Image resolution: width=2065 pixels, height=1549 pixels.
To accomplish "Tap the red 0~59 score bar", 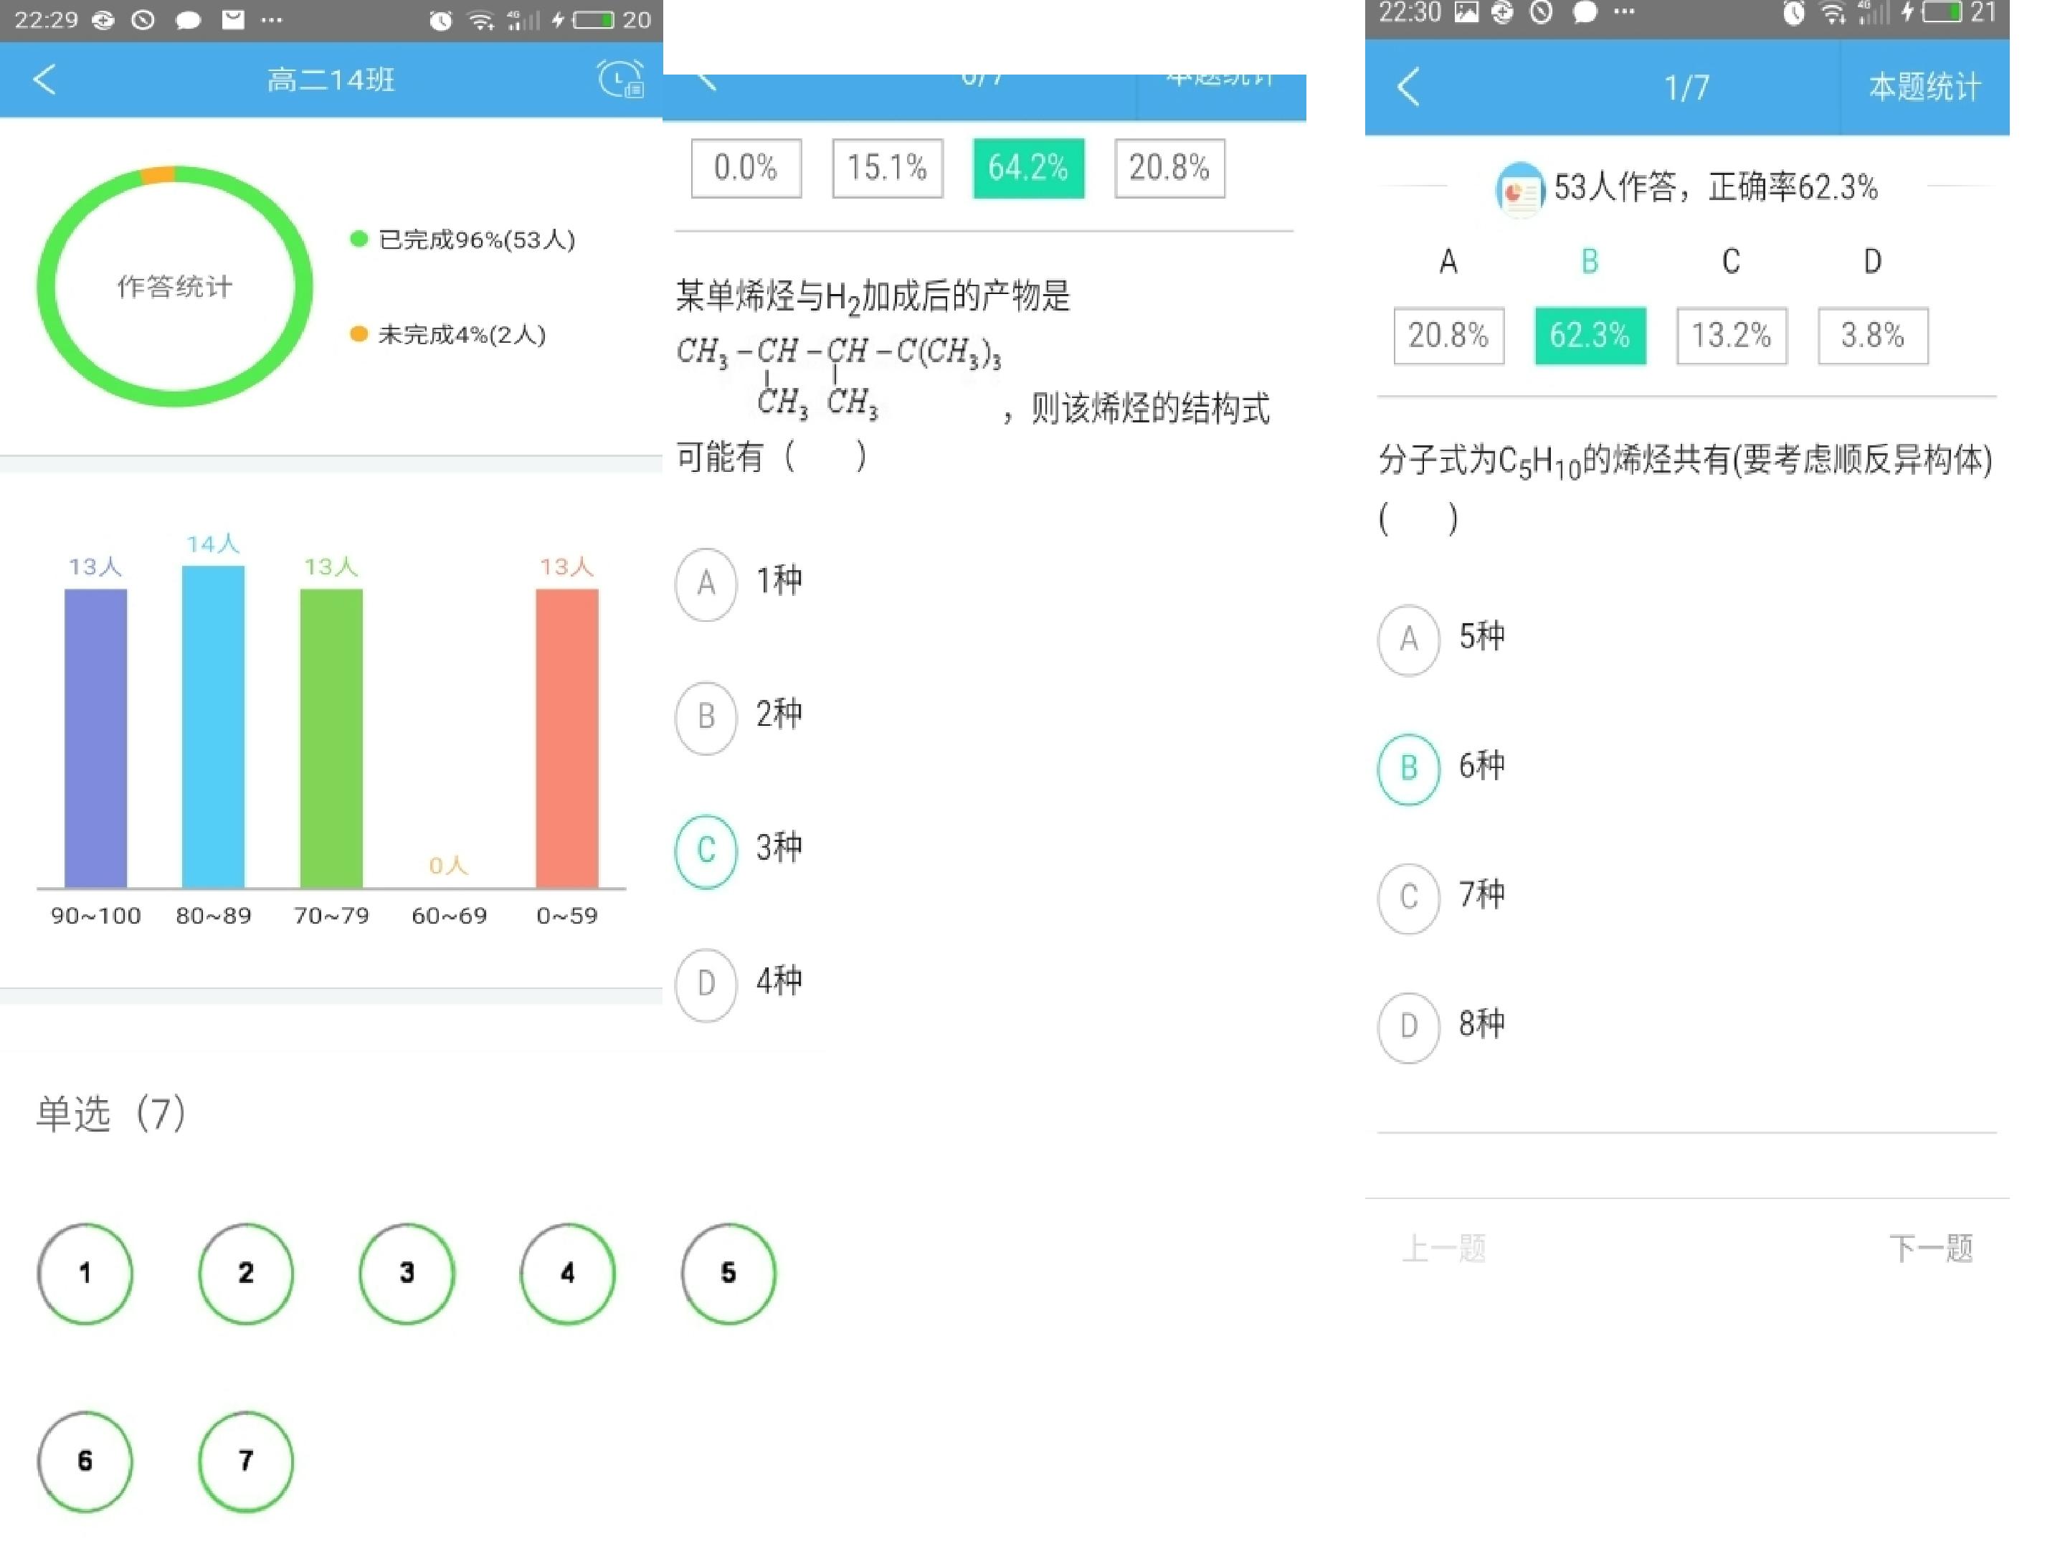I will point(566,738).
